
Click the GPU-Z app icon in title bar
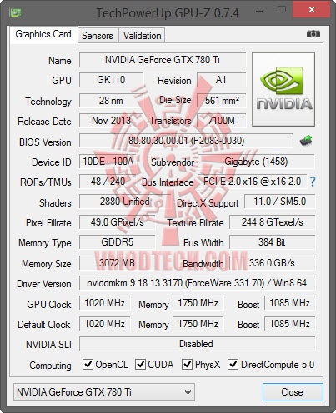[15, 12]
